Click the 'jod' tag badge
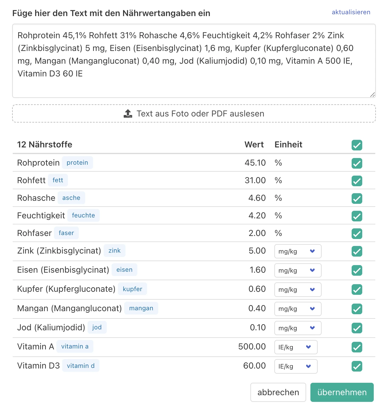The image size is (388, 414). (97, 327)
